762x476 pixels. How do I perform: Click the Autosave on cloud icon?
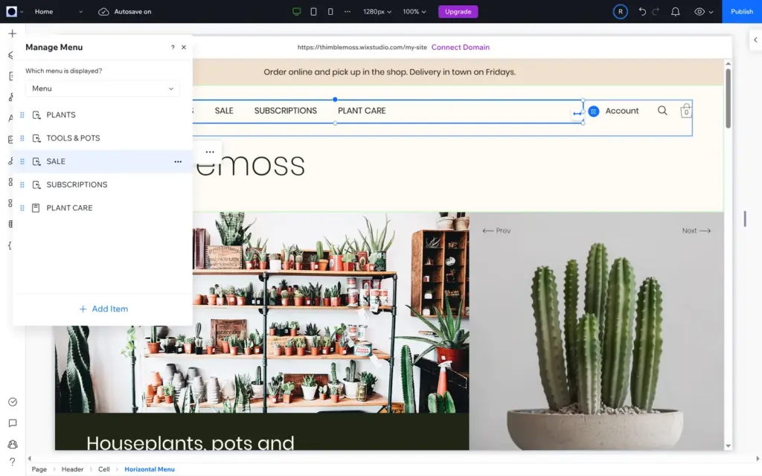(x=103, y=12)
